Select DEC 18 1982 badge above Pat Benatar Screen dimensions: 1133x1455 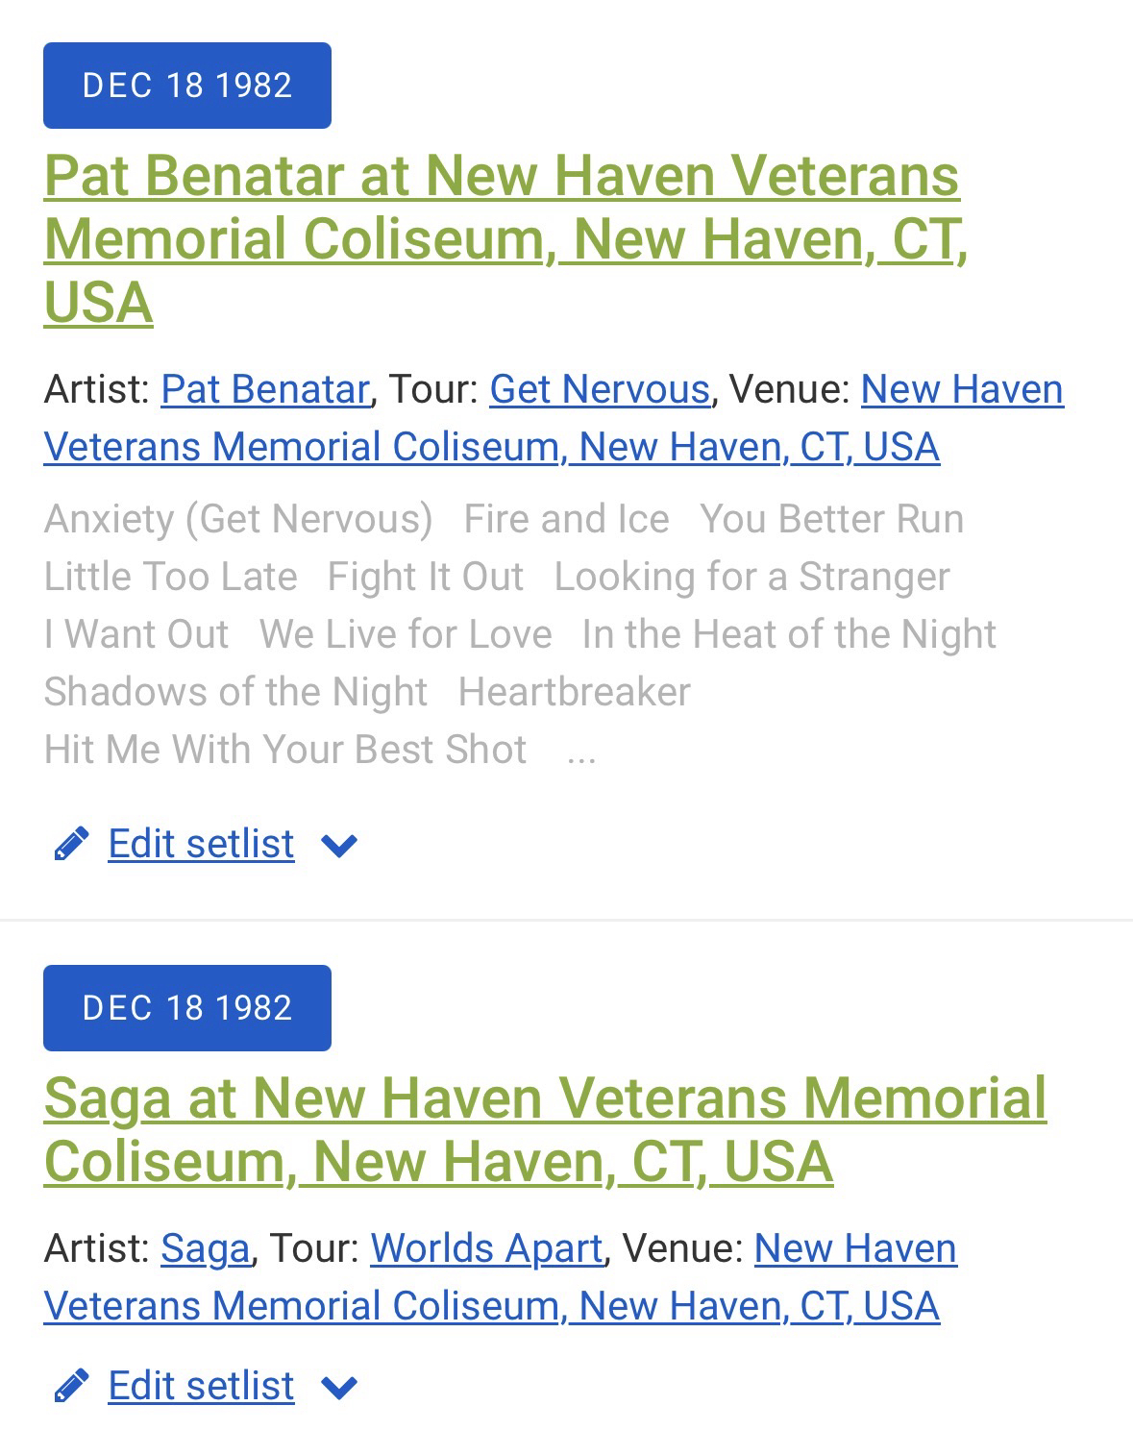(x=187, y=86)
